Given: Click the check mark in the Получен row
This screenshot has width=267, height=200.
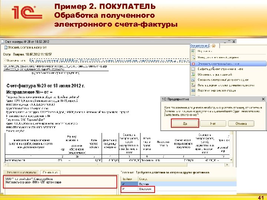Looking at the screenshot, I should coord(123,184).
